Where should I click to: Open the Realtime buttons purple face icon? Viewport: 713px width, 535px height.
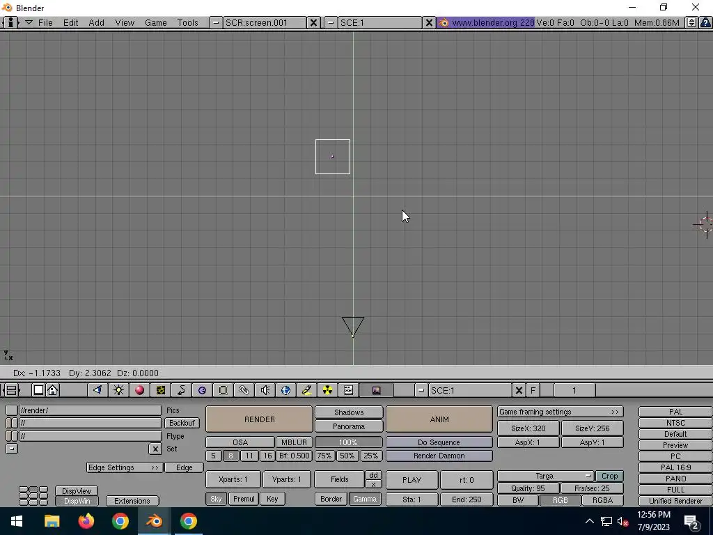point(203,390)
